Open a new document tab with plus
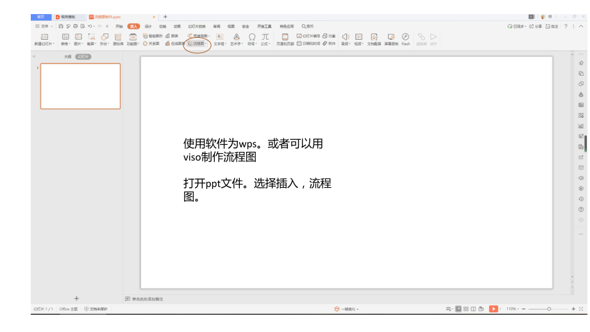 [165, 17]
